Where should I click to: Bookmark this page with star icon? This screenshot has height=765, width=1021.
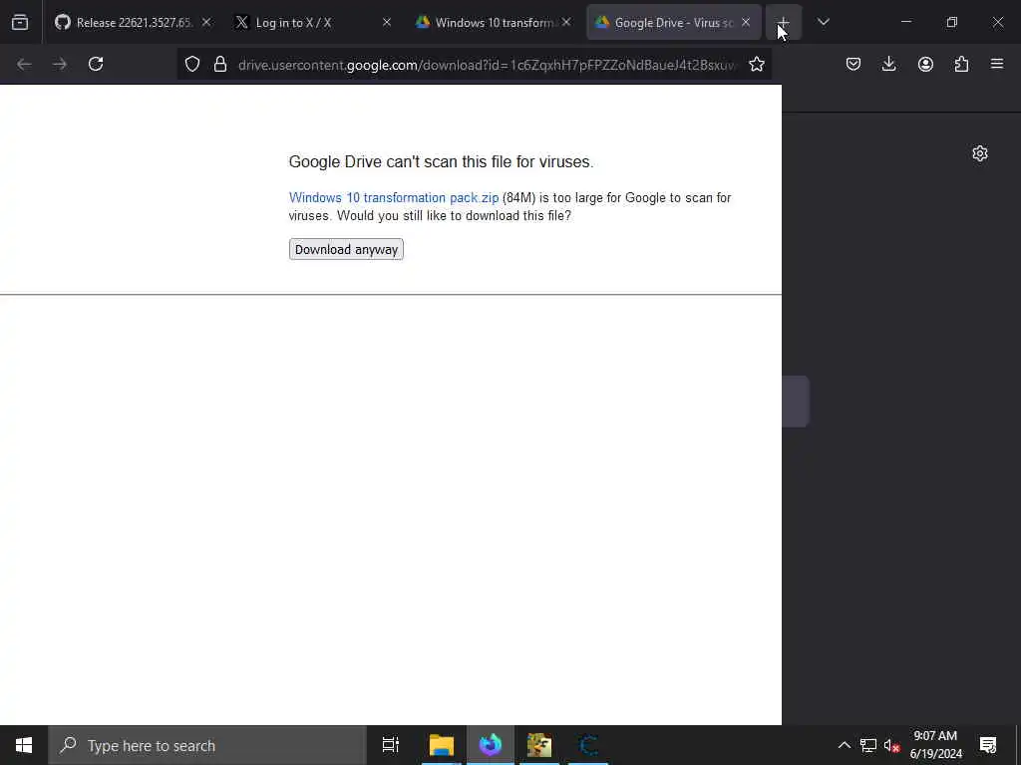756,64
